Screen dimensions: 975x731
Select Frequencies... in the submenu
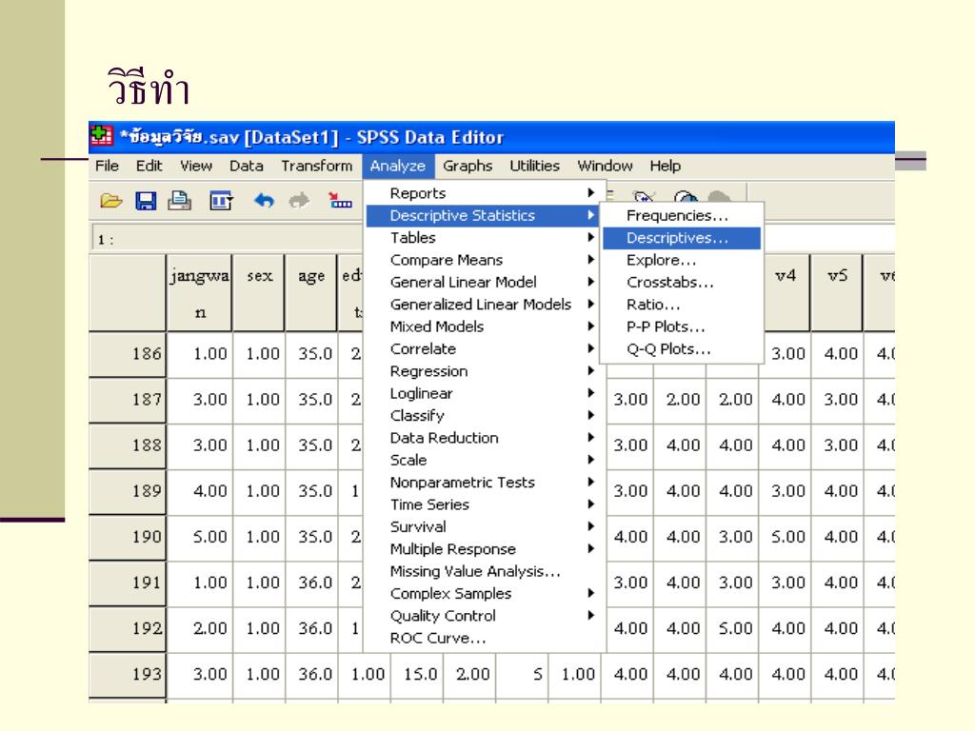(682, 216)
